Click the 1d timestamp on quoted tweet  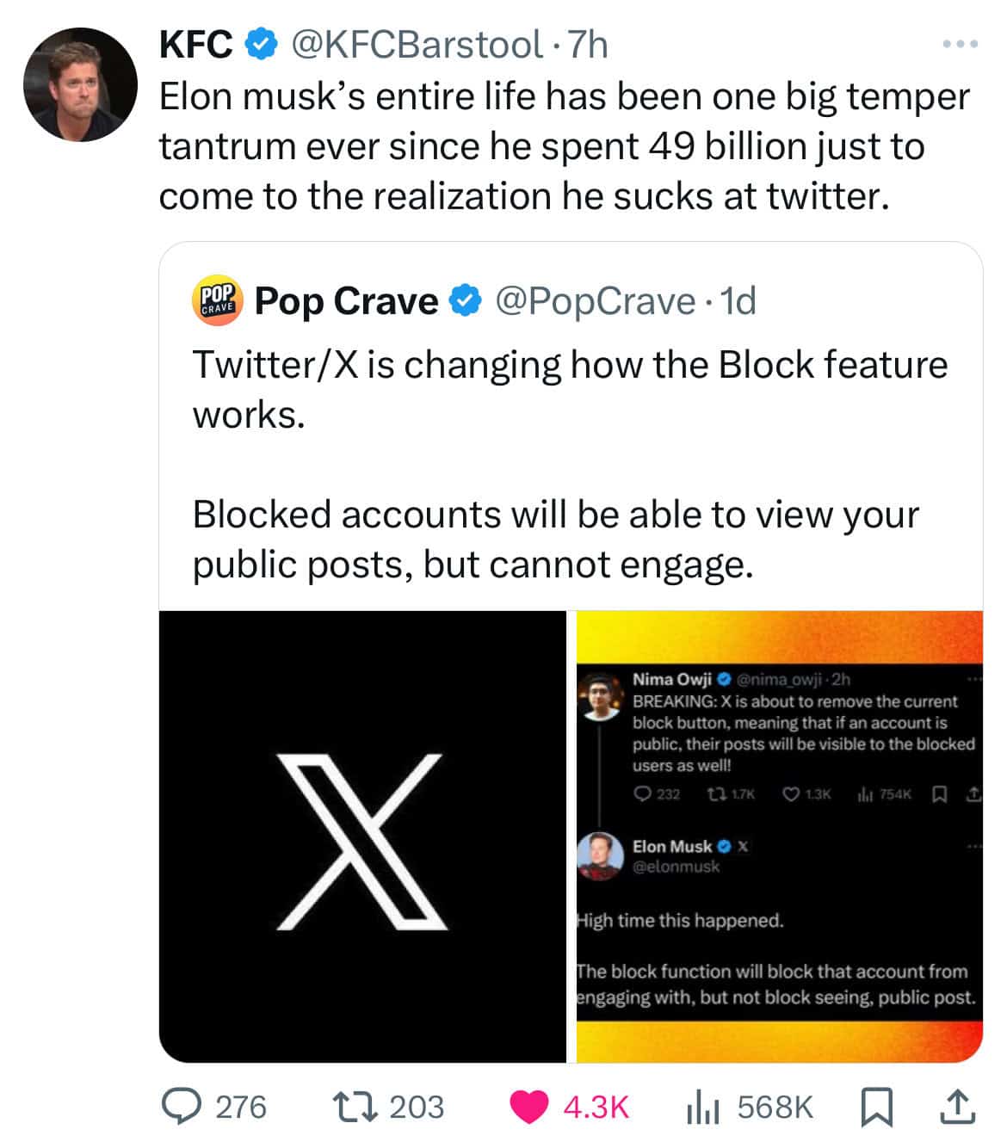coord(738,300)
